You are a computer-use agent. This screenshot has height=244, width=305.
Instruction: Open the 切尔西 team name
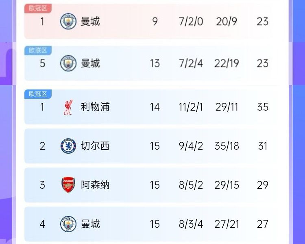click(95, 146)
